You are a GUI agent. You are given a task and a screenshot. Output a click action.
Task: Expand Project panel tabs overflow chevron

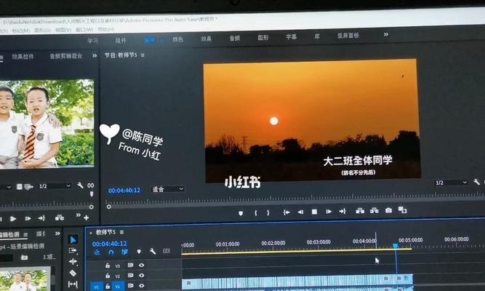57,234
